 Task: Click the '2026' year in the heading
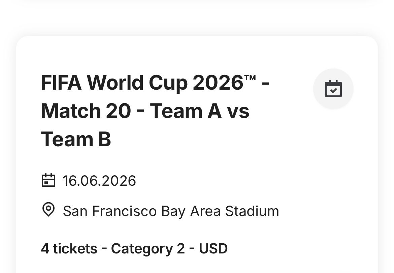click(218, 83)
